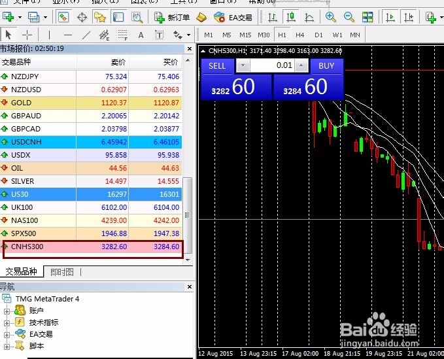Close the Navigator panel
444x359 pixels.
point(190,287)
